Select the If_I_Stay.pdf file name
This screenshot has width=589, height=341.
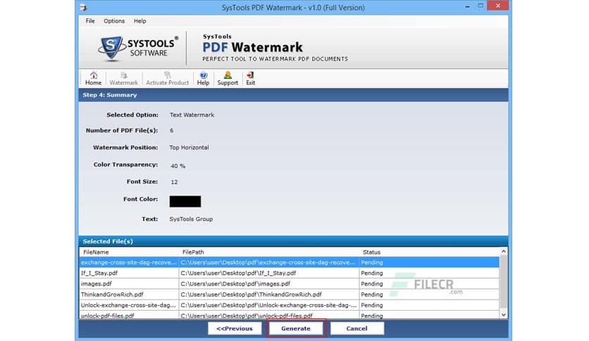99,273
